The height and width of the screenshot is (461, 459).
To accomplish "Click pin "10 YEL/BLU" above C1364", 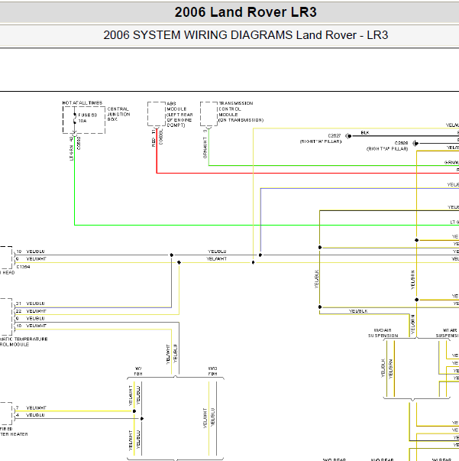I will point(31,252).
